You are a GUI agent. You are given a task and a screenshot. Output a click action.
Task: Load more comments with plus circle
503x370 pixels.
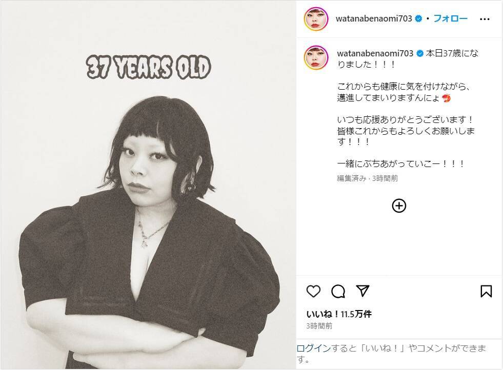399,206
